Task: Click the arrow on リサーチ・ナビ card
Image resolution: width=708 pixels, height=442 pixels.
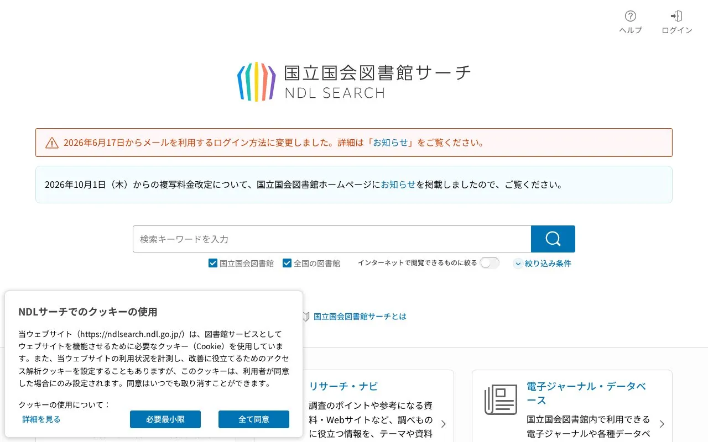Action: click(443, 424)
